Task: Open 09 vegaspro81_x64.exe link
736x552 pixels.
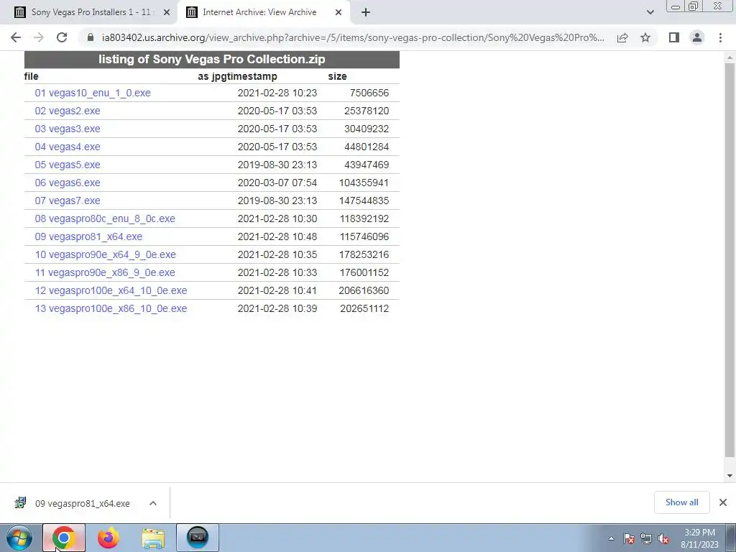Action: coord(88,236)
